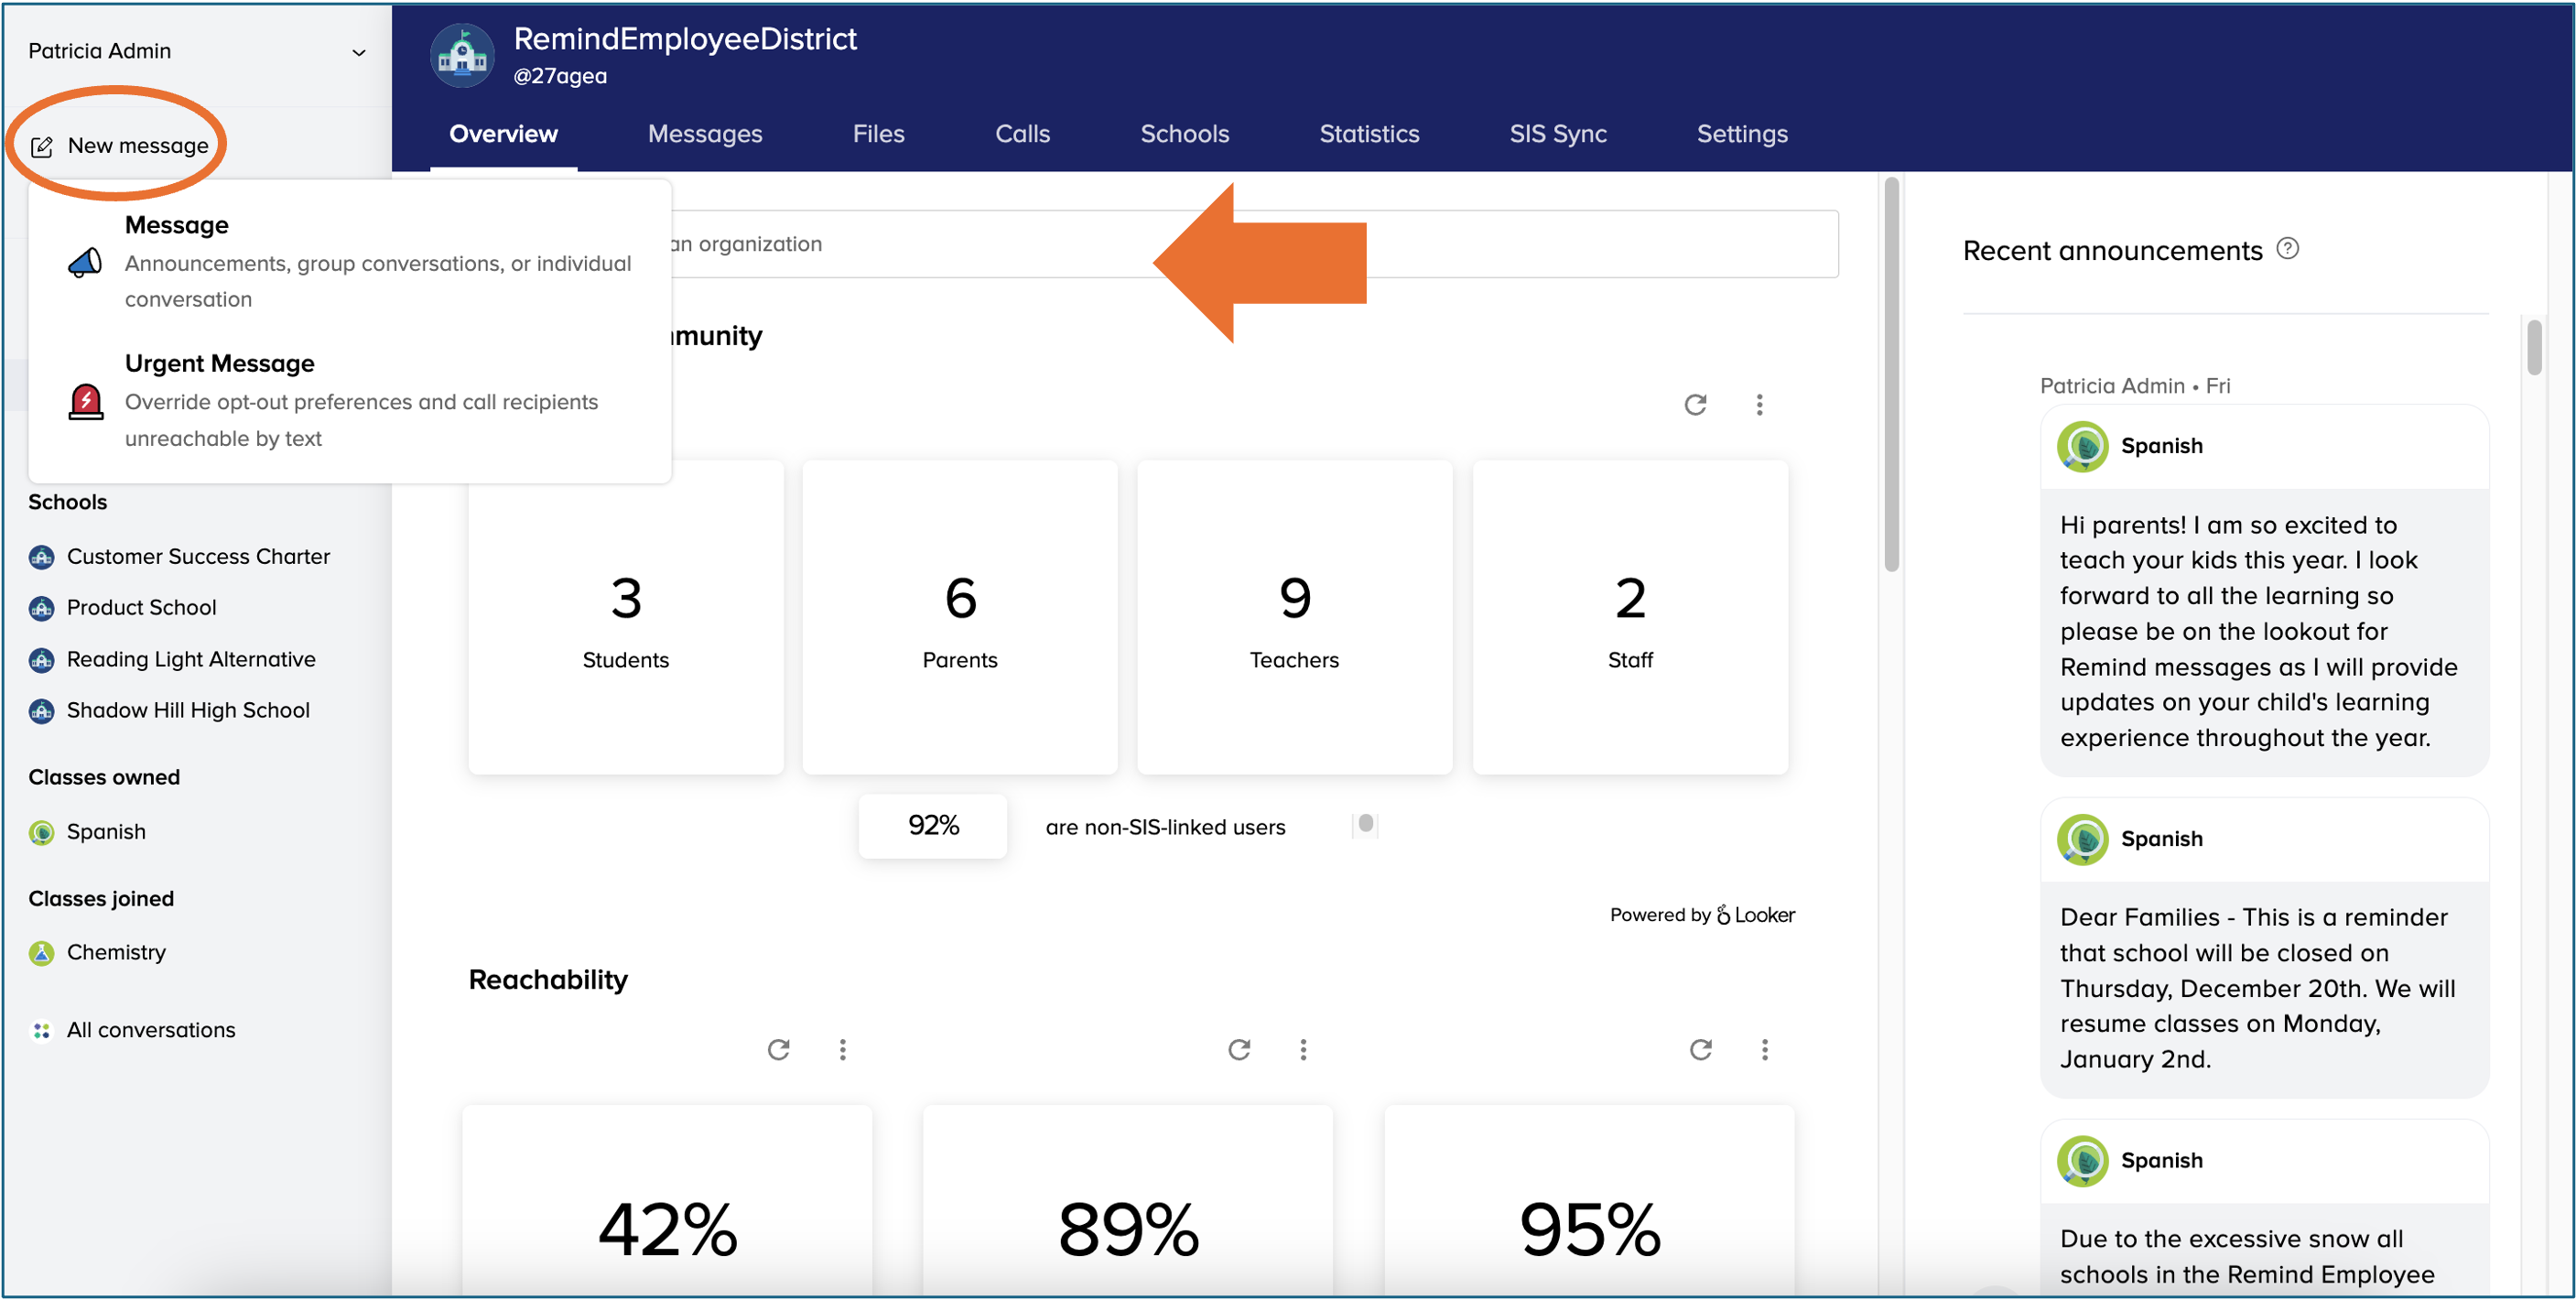Refresh the 42% reachability tile
This screenshot has width=2576, height=1300.
tap(778, 1050)
